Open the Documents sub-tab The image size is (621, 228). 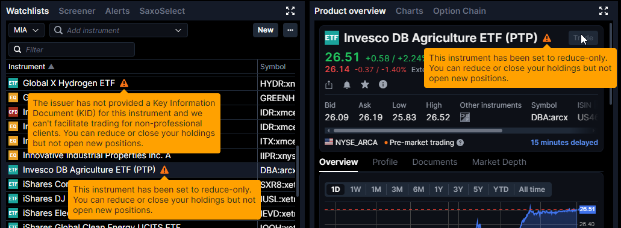tap(435, 162)
